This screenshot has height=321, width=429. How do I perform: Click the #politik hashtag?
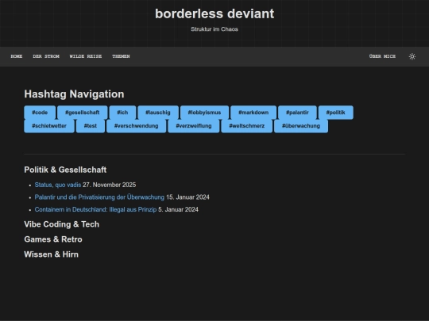click(336, 113)
